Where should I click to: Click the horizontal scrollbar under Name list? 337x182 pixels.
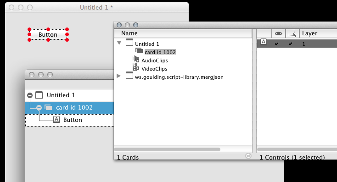coord(167,149)
